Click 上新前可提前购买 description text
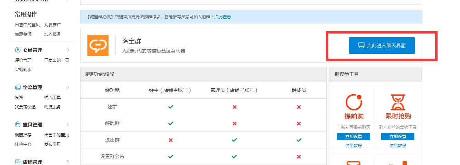Viewport: 460px width, 165px height. coord(354,127)
